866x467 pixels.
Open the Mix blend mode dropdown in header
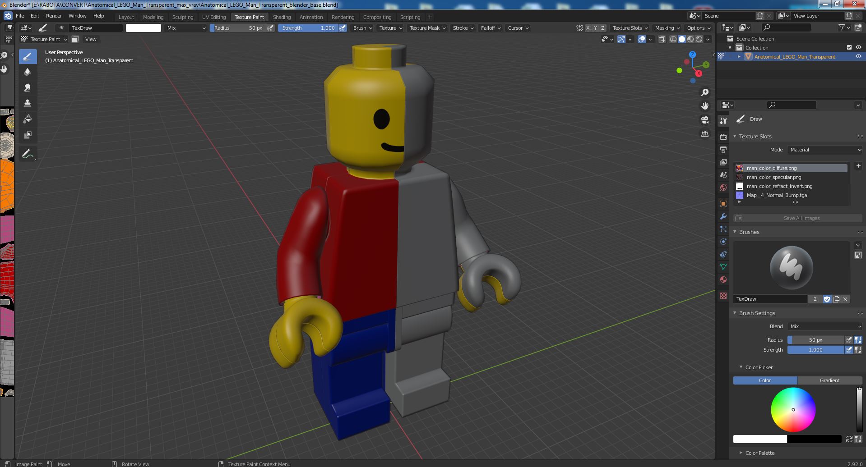coord(185,28)
